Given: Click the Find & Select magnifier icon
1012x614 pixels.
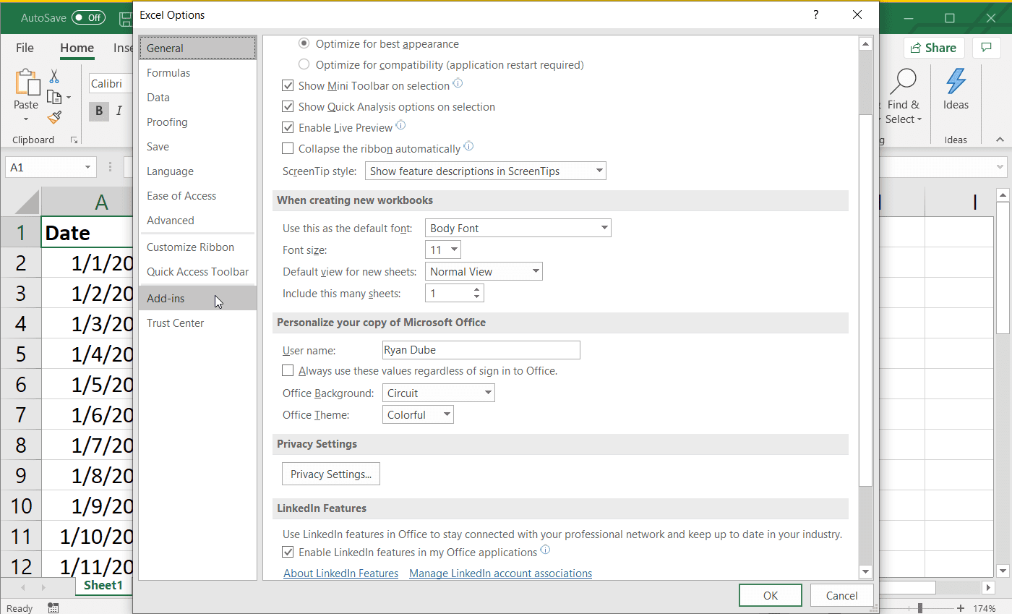Looking at the screenshot, I should click(x=904, y=82).
